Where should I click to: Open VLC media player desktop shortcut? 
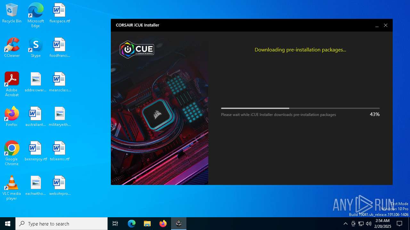12,188
